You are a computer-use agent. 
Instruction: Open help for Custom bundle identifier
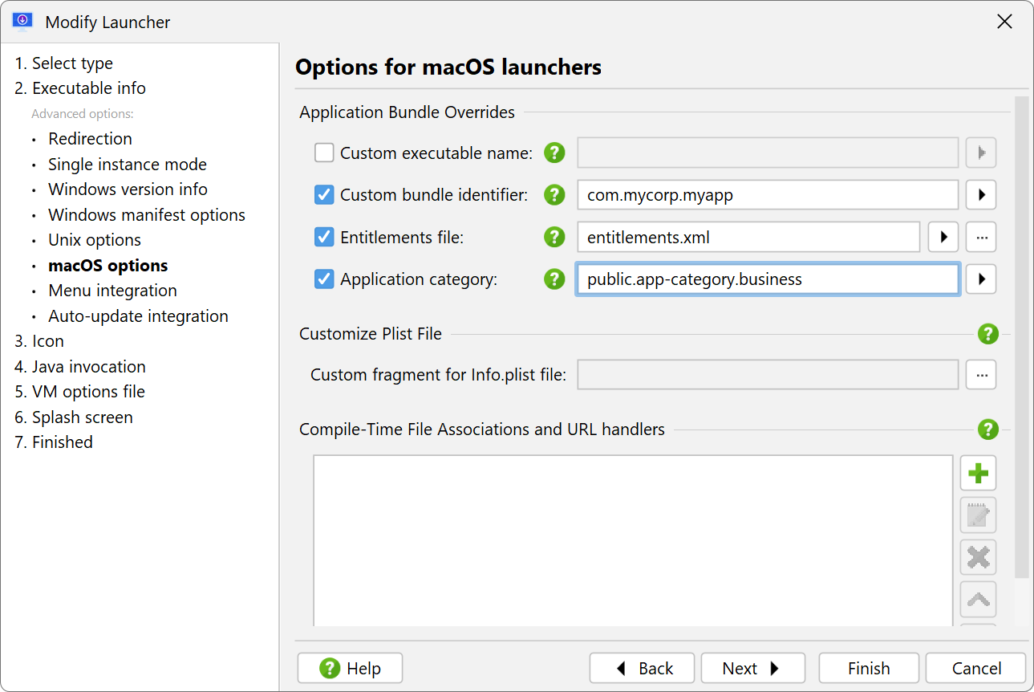[x=554, y=194]
